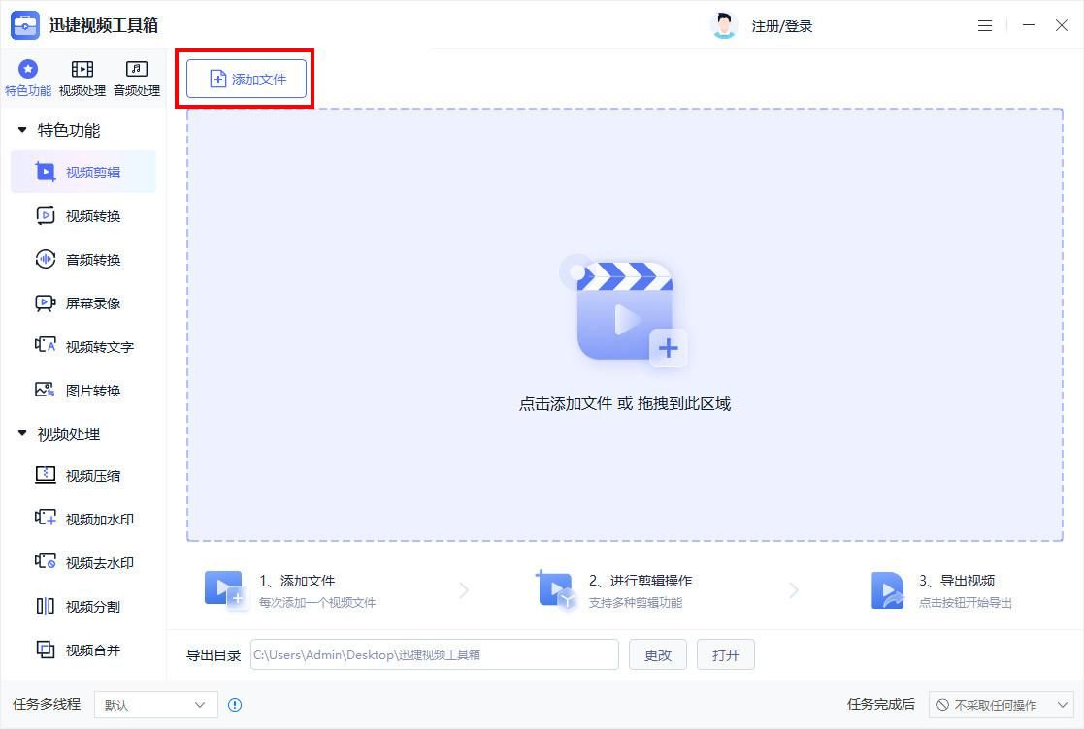Viewport: 1084px width, 729px height.
Task: Select 视频剪辑 in the sidebar
Action: pos(82,172)
